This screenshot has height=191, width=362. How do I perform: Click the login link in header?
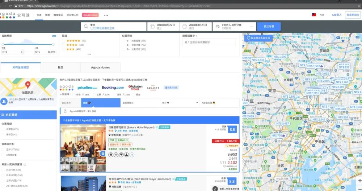(x=336, y=15)
